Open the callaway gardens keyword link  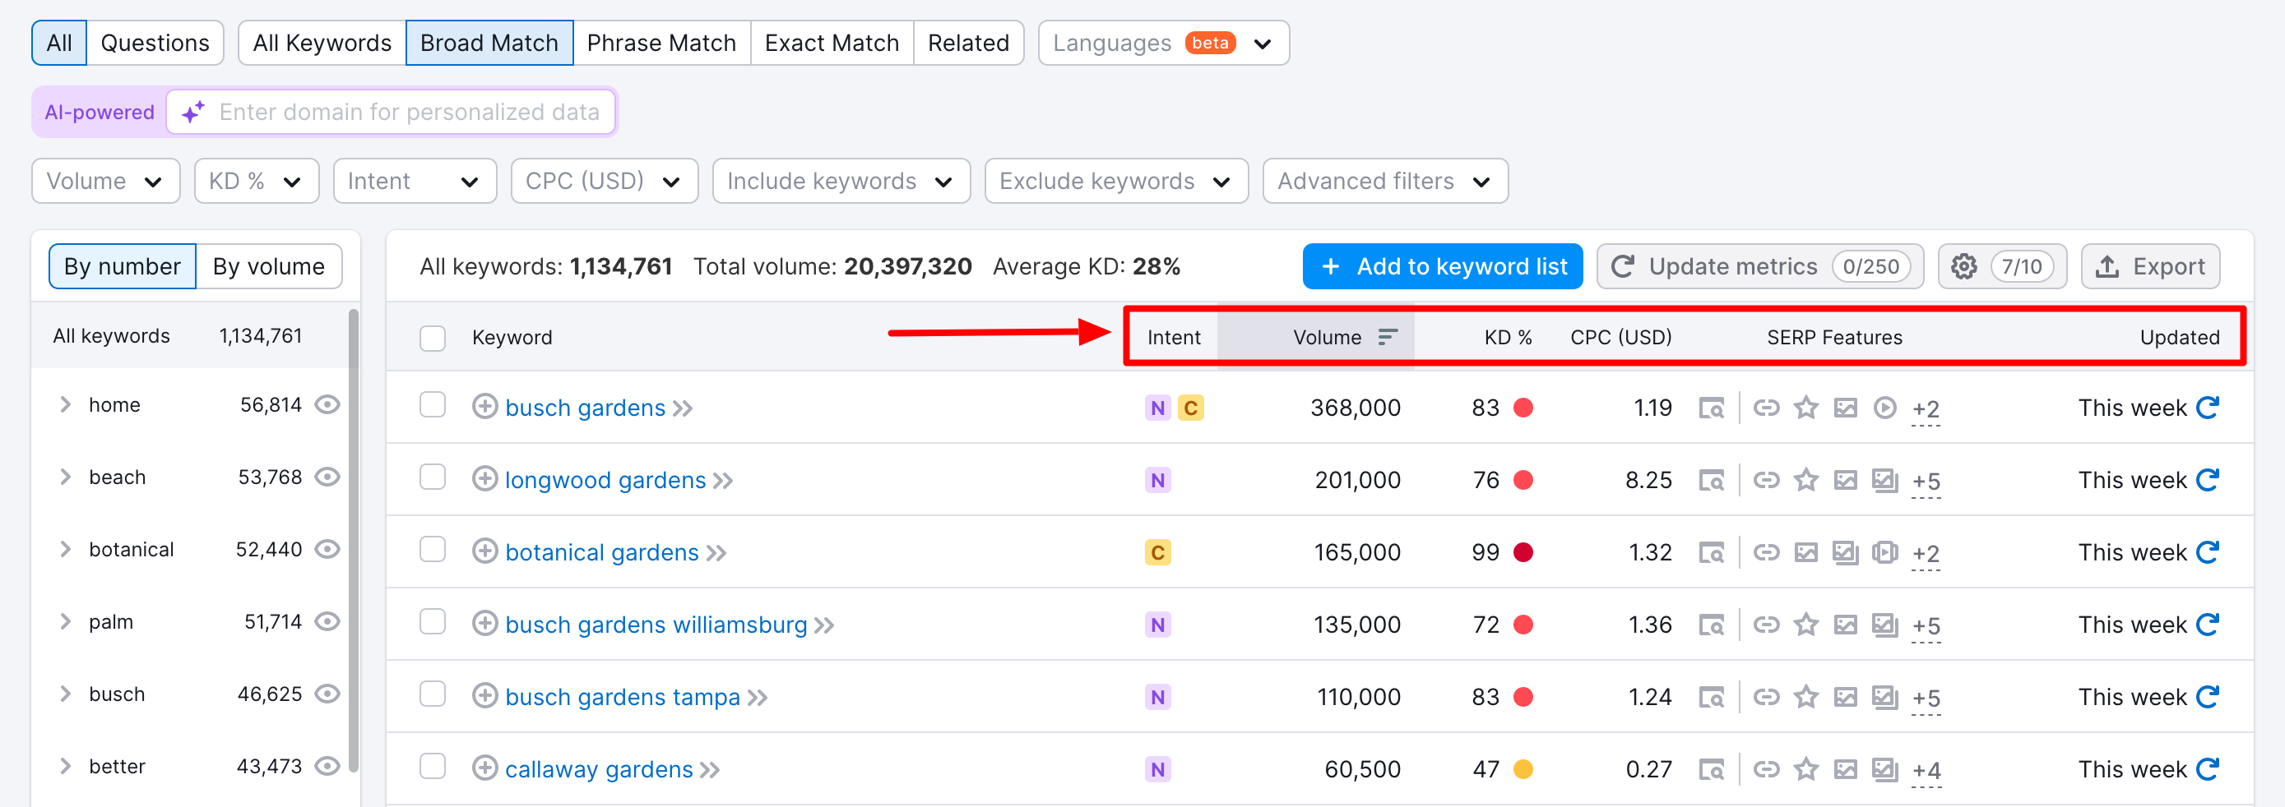coord(599,769)
